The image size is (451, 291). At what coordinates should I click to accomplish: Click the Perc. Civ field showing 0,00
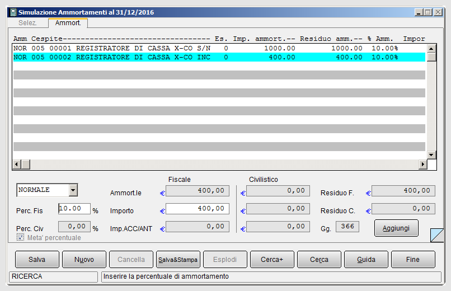coord(74,226)
